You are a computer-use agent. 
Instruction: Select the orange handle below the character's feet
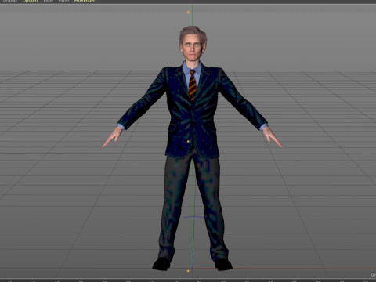click(x=188, y=271)
